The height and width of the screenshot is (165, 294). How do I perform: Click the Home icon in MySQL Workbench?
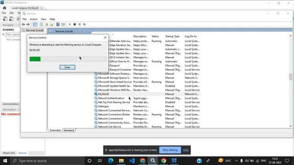[x=5, y=8]
